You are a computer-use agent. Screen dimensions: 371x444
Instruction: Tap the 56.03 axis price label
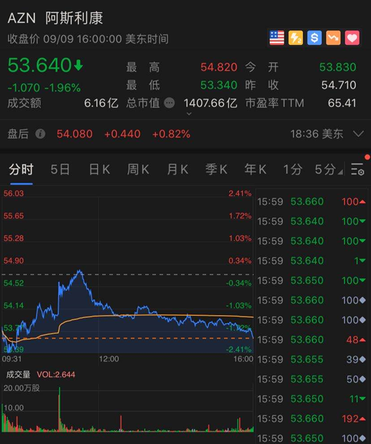[13, 193]
